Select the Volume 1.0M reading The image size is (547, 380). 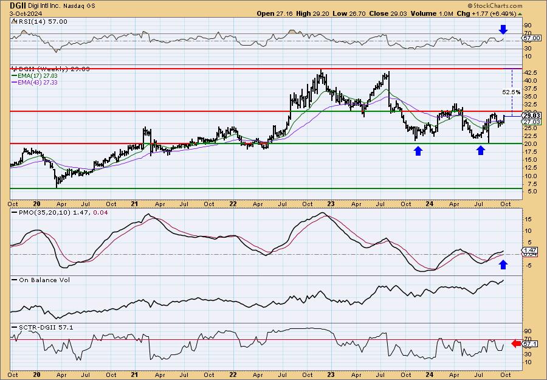[x=432, y=13]
